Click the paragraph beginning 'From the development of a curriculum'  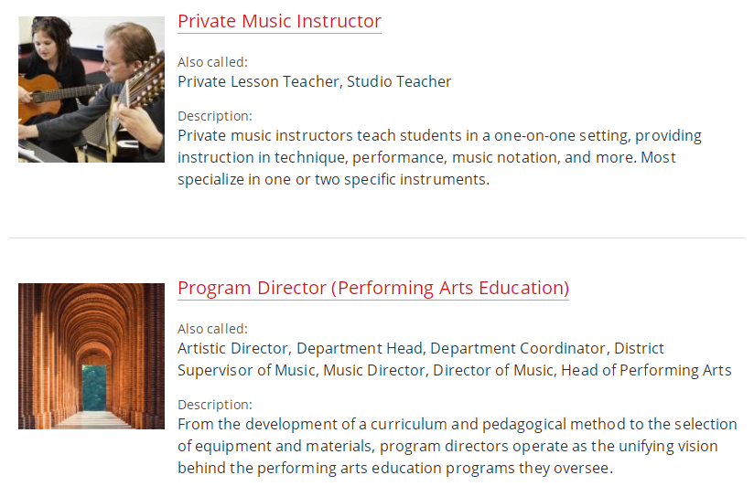(x=458, y=446)
